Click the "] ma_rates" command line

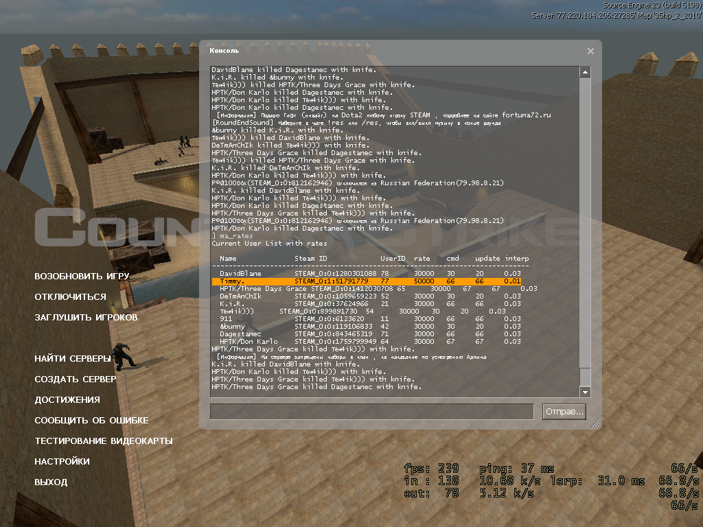[232, 236]
